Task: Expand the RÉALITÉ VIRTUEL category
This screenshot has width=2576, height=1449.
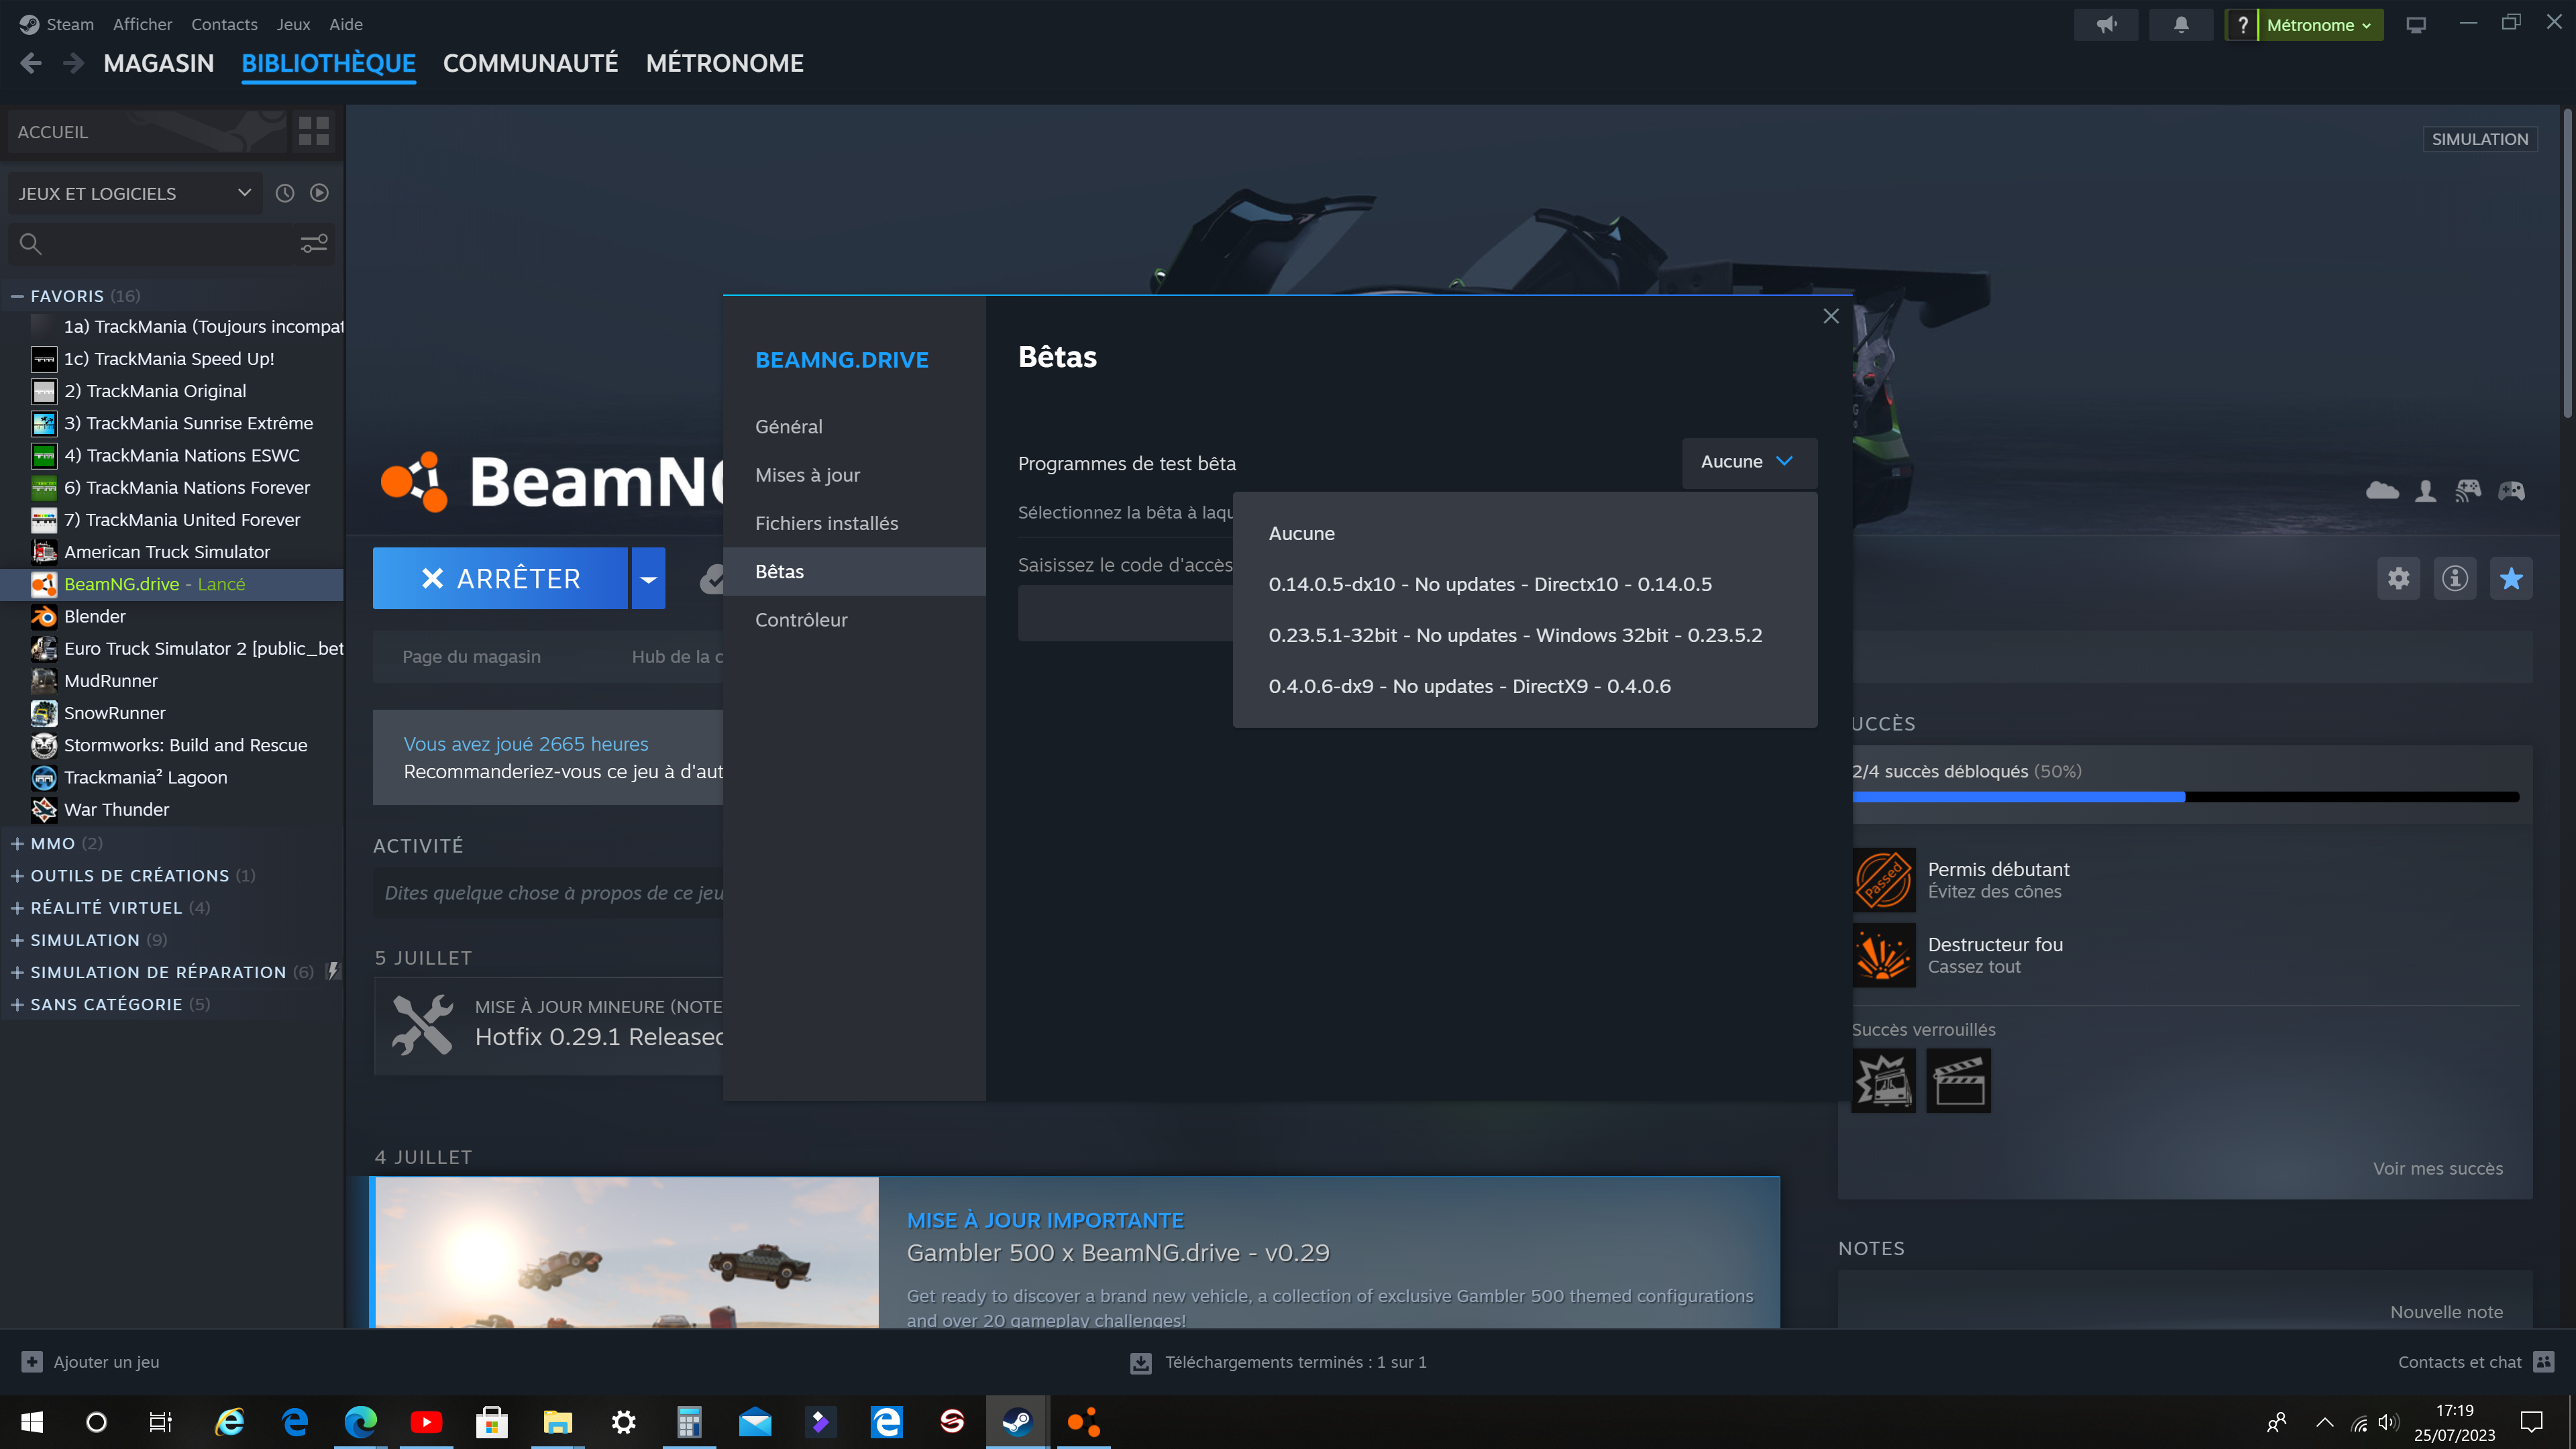Action: (x=17, y=908)
